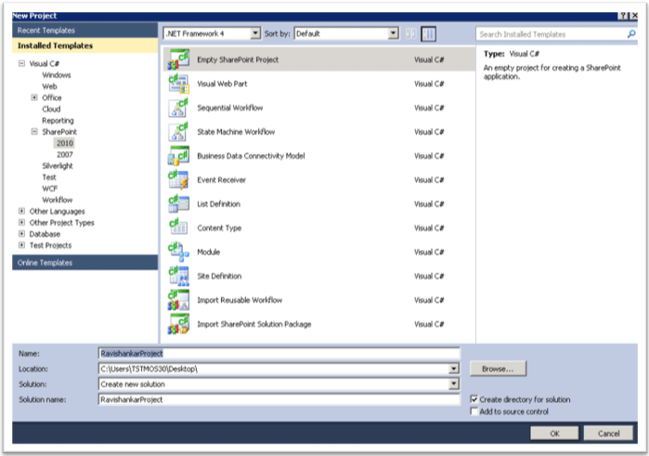This screenshot has width=649, height=456.
Task: Click 'Event Receiver' template name
Action: click(221, 180)
